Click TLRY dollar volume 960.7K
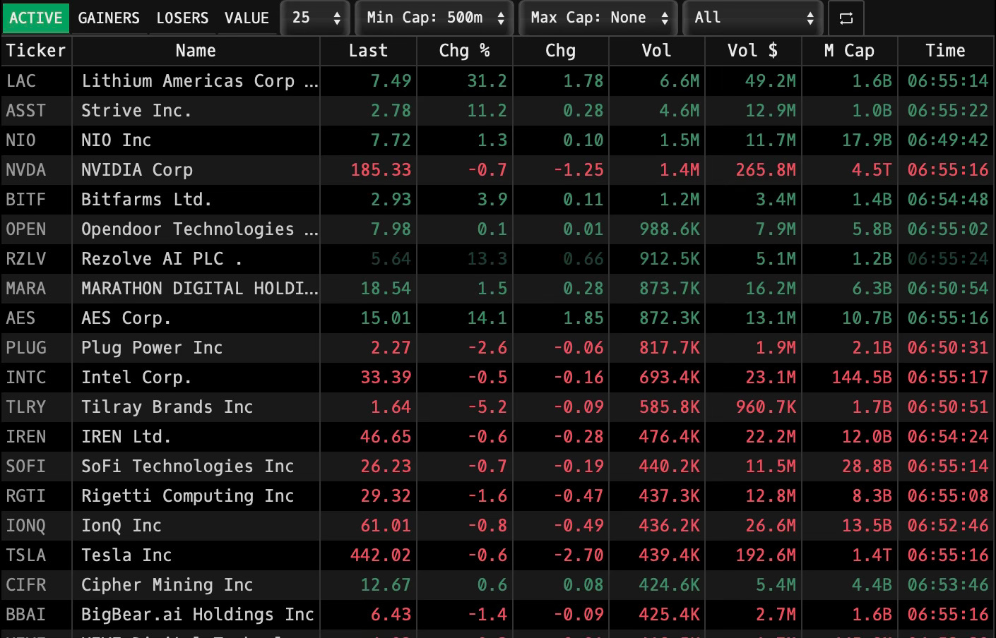The width and height of the screenshot is (996, 638). 766,407
